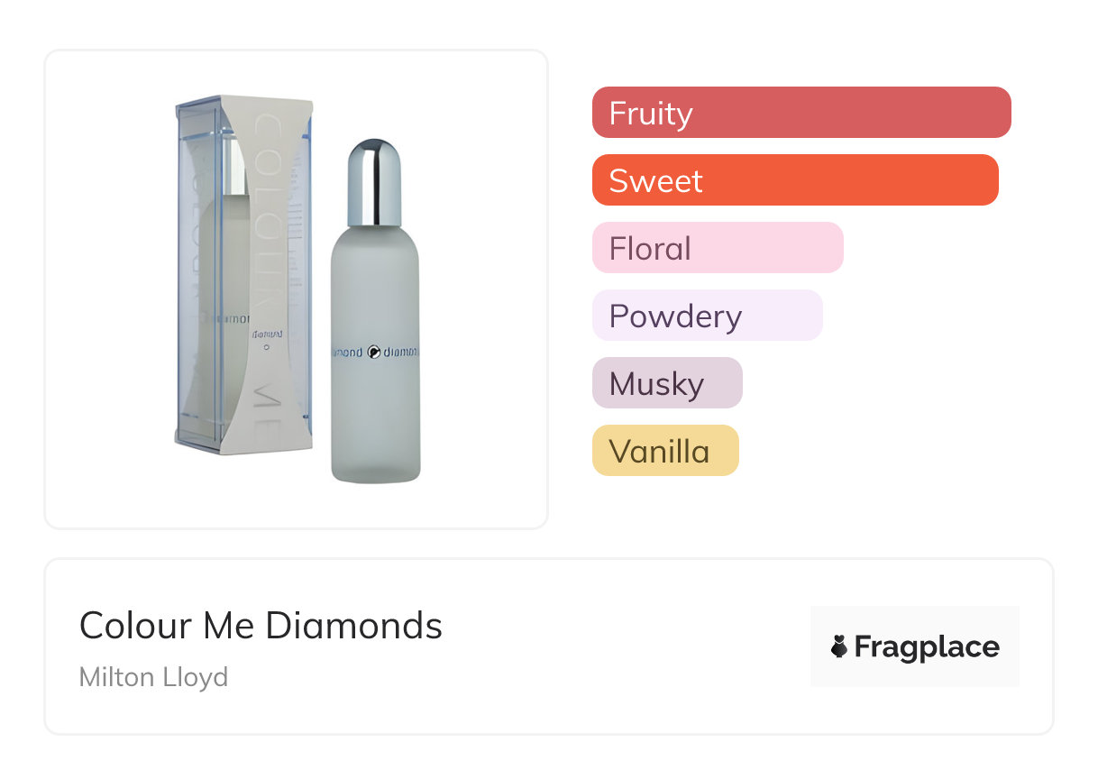The width and height of the screenshot is (1098, 779).
Task: Select the Sweet accord bar
Action: coord(794,180)
